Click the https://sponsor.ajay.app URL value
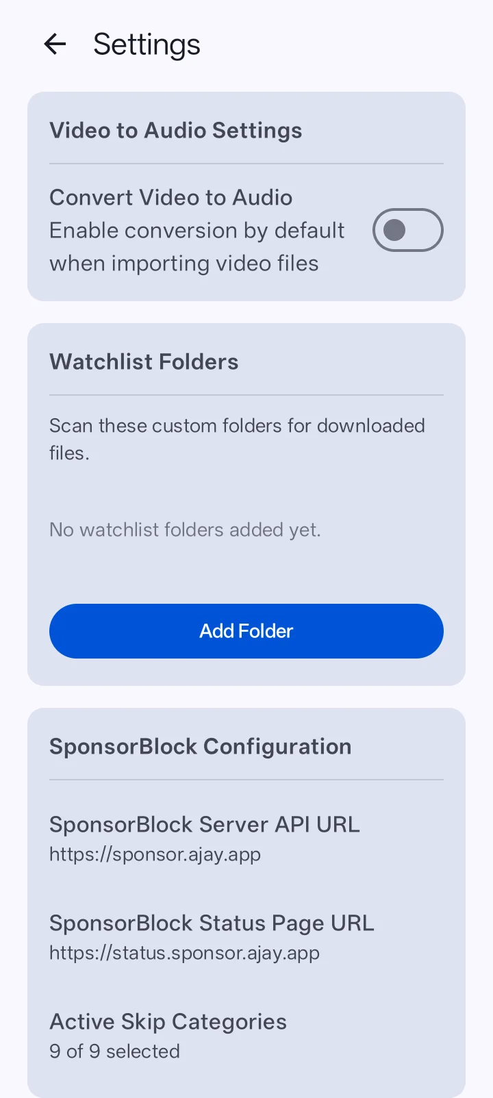 click(x=155, y=854)
